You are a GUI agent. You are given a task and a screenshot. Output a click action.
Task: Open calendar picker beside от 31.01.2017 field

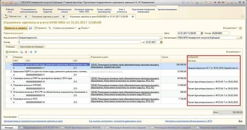[x=161, y=42]
